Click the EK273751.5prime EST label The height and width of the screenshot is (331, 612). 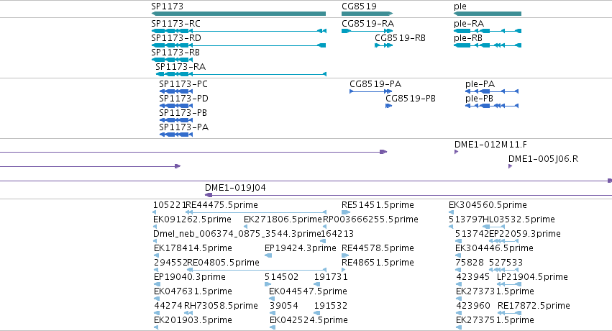495,320
